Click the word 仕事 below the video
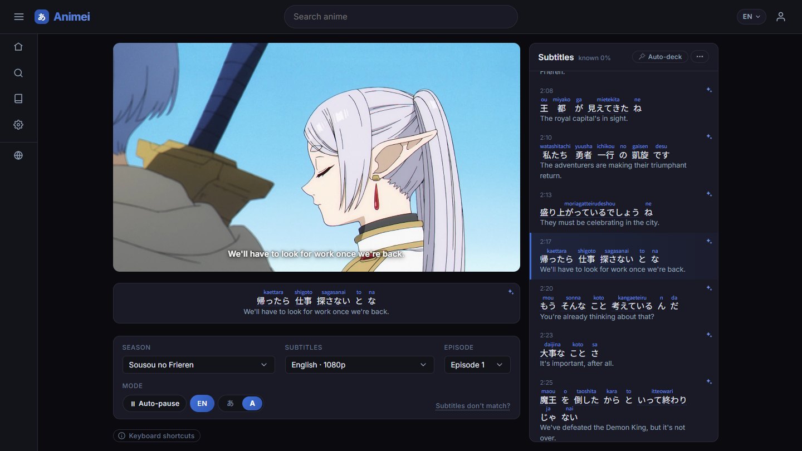This screenshot has width=802, height=451. pyautogui.click(x=304, y=301)
